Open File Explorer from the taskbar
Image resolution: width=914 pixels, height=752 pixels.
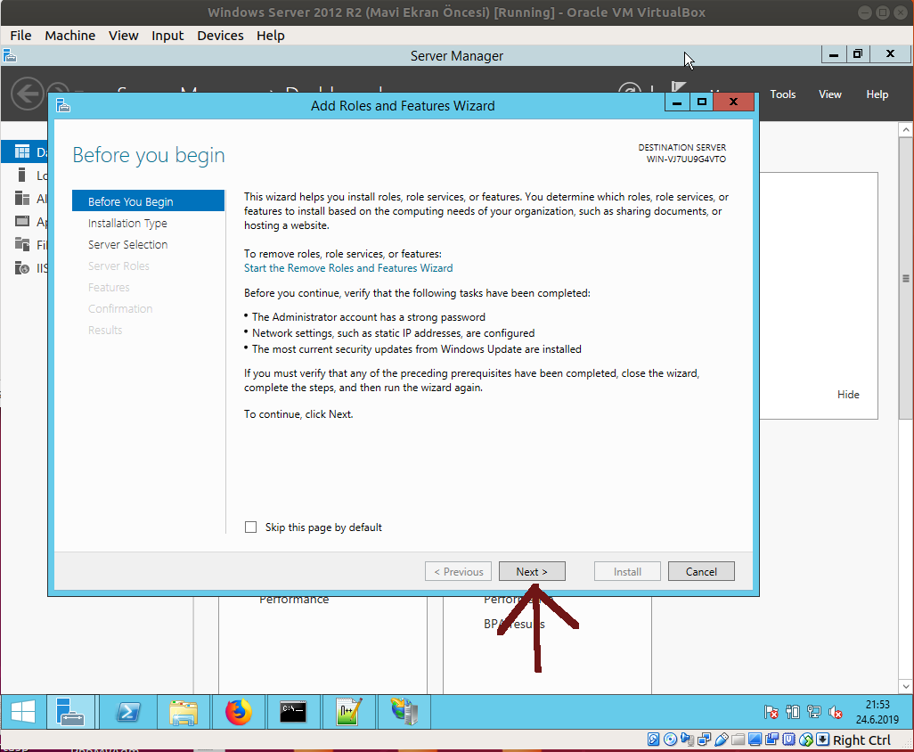pyautogui.click(x=184, y=712)
